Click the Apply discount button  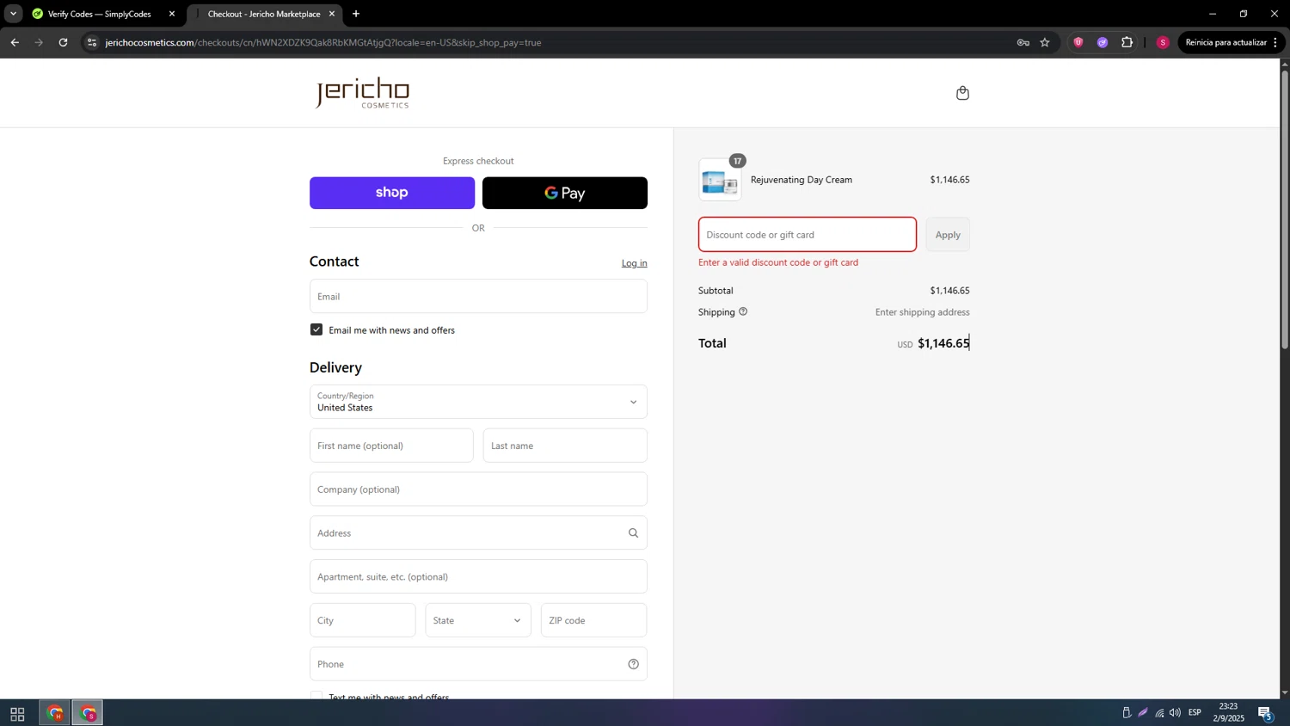[x=948, y=235]
